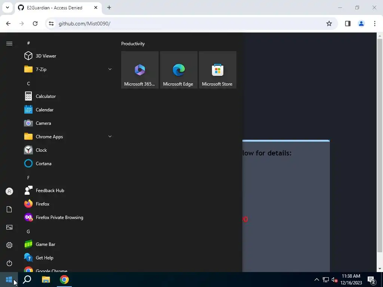Viewport: 383px width, 287px height.
Task: Click the network icon in system tray
Action: (x=326, y=280)
